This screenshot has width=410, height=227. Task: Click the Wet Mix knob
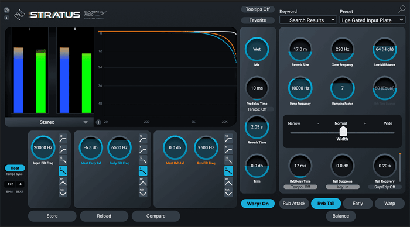coord(257,49)
